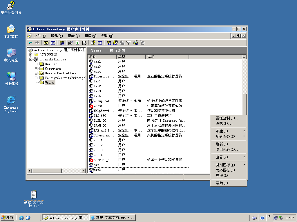
Task: Click the Help question mark toolbar icon
Action: [x=93, y=43]
